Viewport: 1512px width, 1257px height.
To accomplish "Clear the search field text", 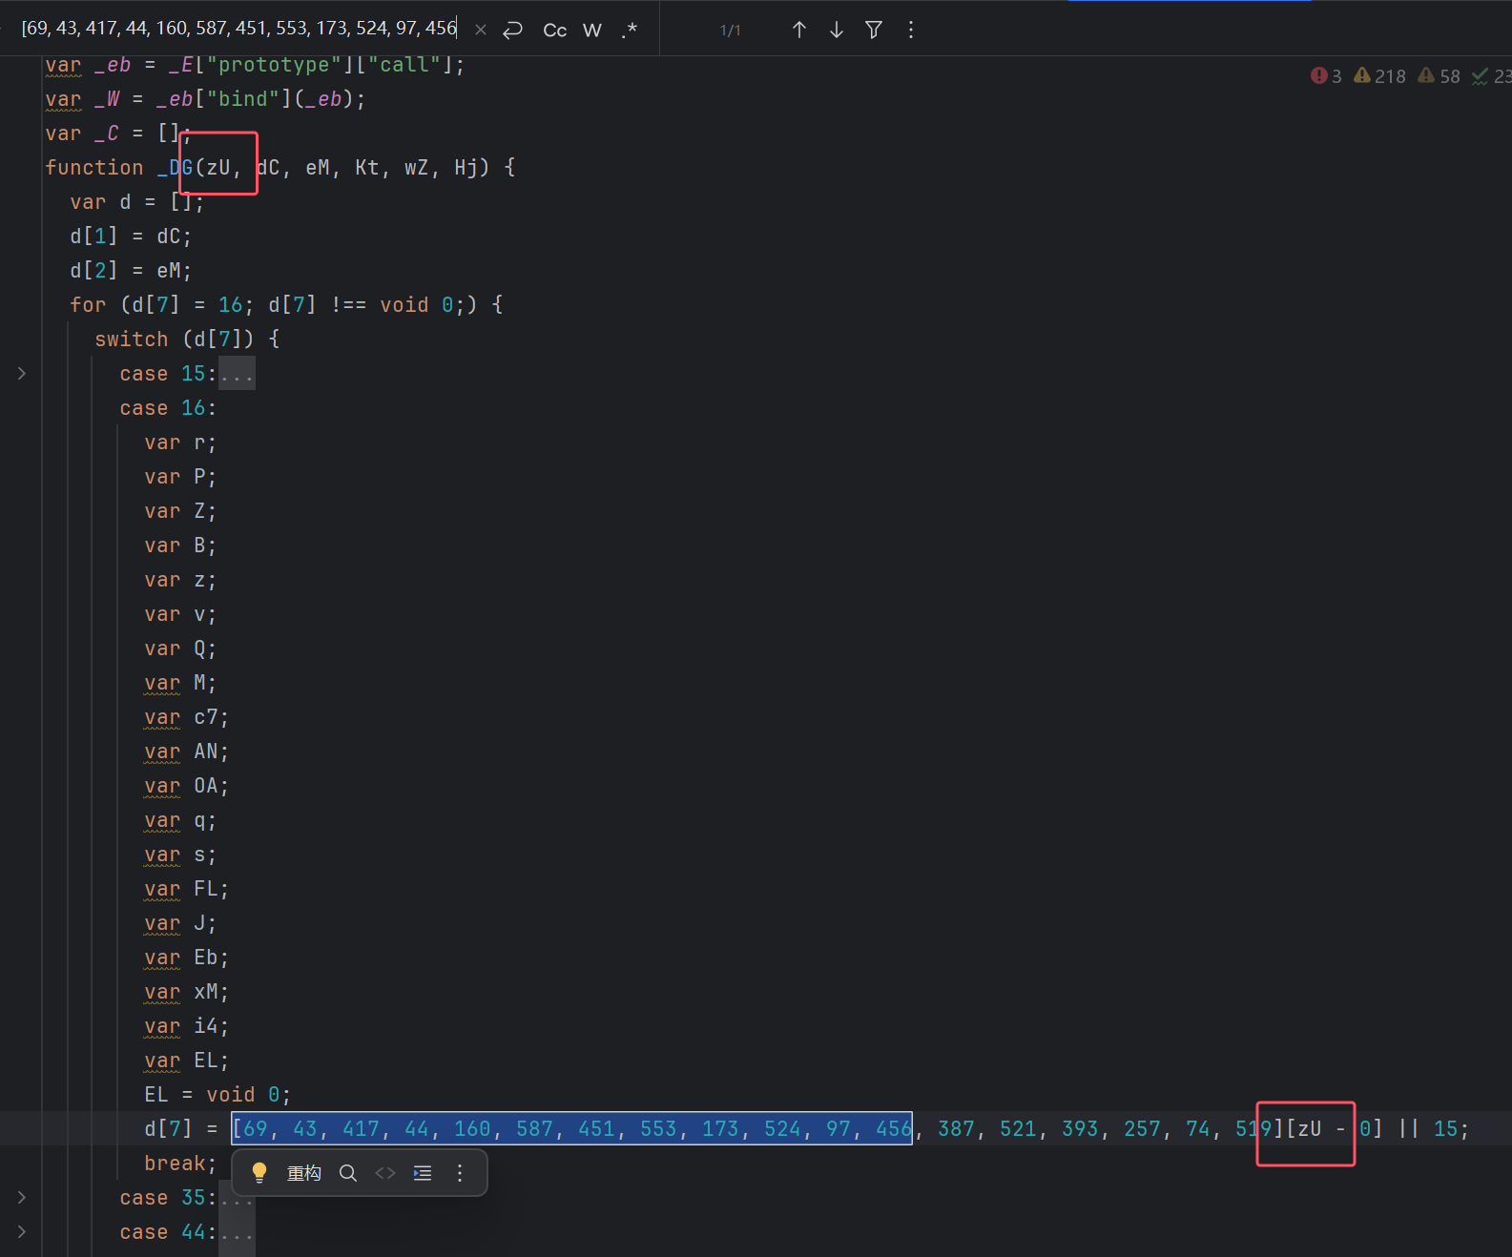I will click(481, 30).
